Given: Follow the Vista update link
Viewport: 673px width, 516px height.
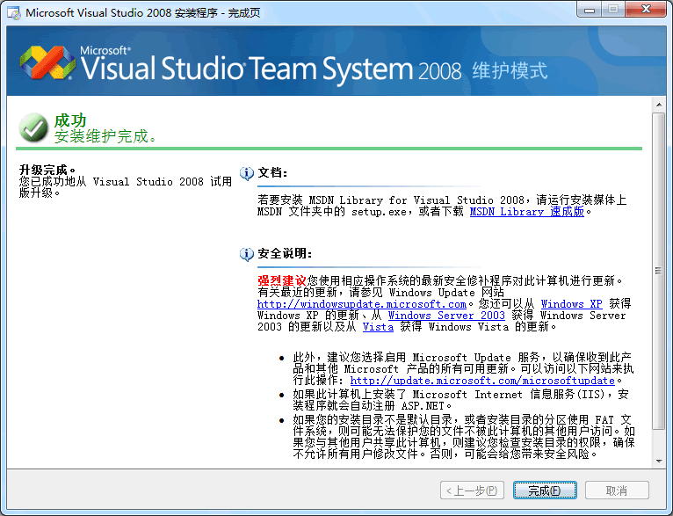Looking at the screenshot, I should (378, 327).
